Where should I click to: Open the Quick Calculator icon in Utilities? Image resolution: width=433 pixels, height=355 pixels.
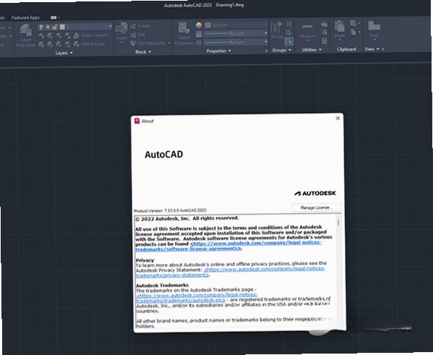click(x=325, y=41)
